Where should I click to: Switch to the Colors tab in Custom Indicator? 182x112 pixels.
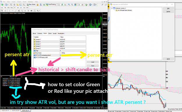pyautogui.click(x=50, y=33)
